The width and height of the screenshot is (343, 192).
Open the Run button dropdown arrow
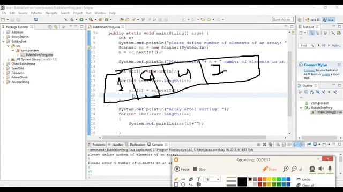[x=86, y=20]
